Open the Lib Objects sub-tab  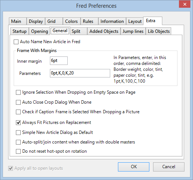click(x=159, y=31)
